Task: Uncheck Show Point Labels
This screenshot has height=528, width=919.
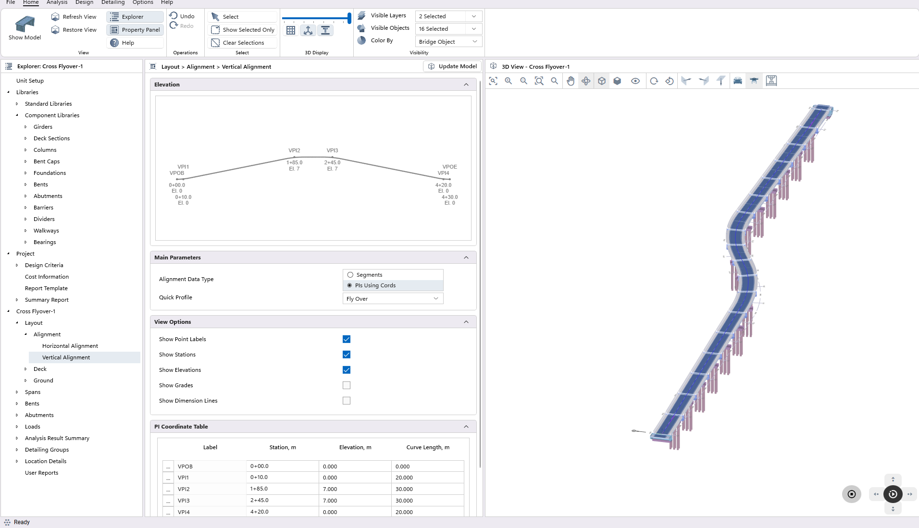Action: pyautogui.click(x=347, y=339)
